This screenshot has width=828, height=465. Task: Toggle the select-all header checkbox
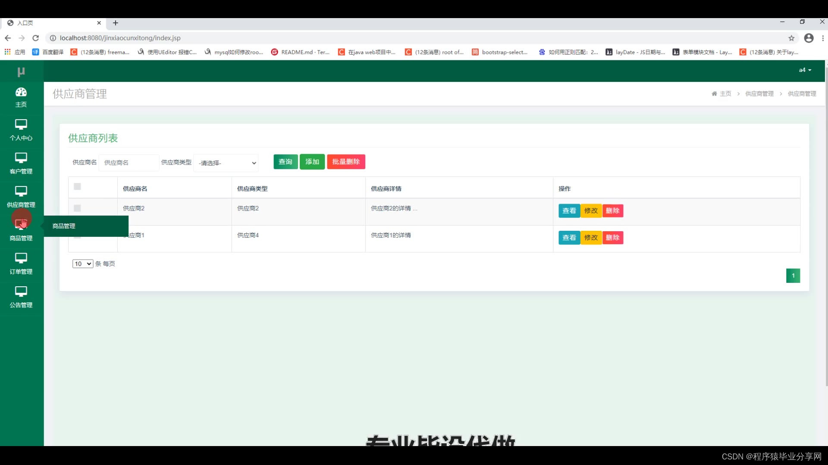77,186
